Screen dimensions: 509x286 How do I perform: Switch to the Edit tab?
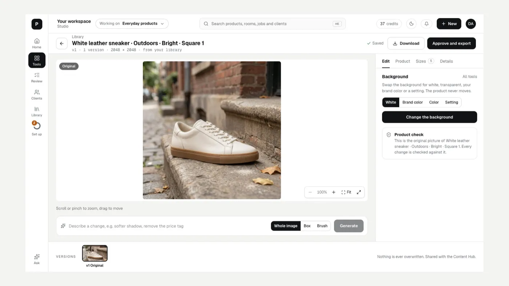point(386,61)
